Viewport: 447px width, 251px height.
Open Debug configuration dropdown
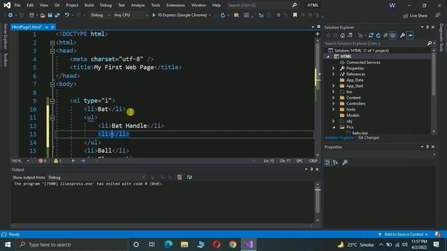101,15
